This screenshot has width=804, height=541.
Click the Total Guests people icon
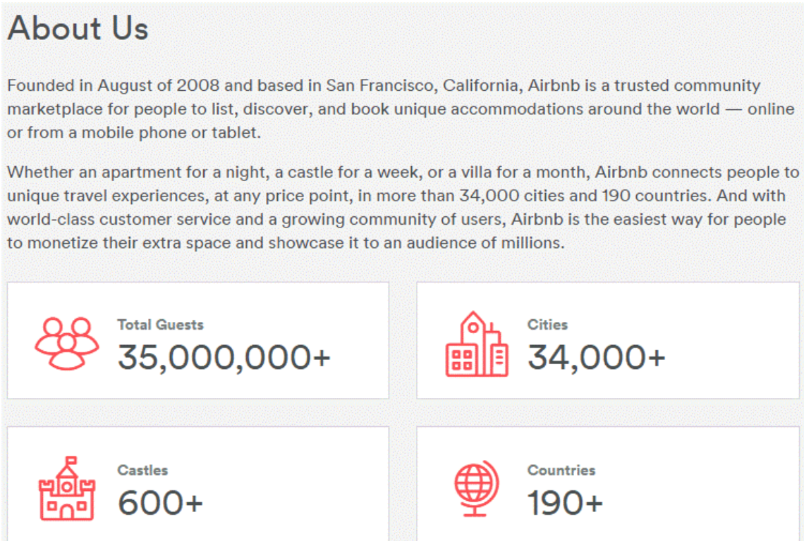pos(67,343)
